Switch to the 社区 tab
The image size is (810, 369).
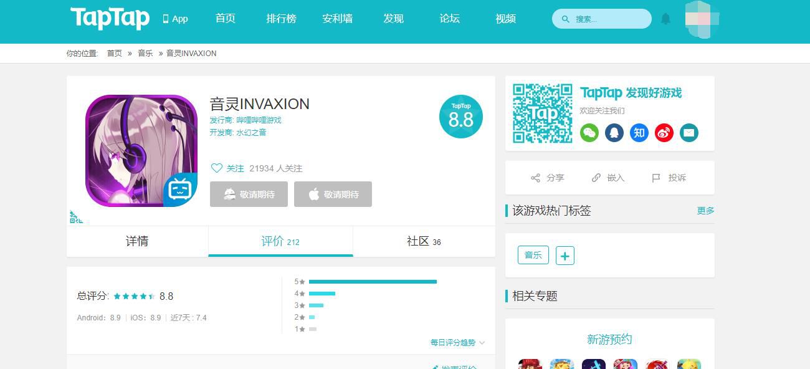click(x=424, y=241)
